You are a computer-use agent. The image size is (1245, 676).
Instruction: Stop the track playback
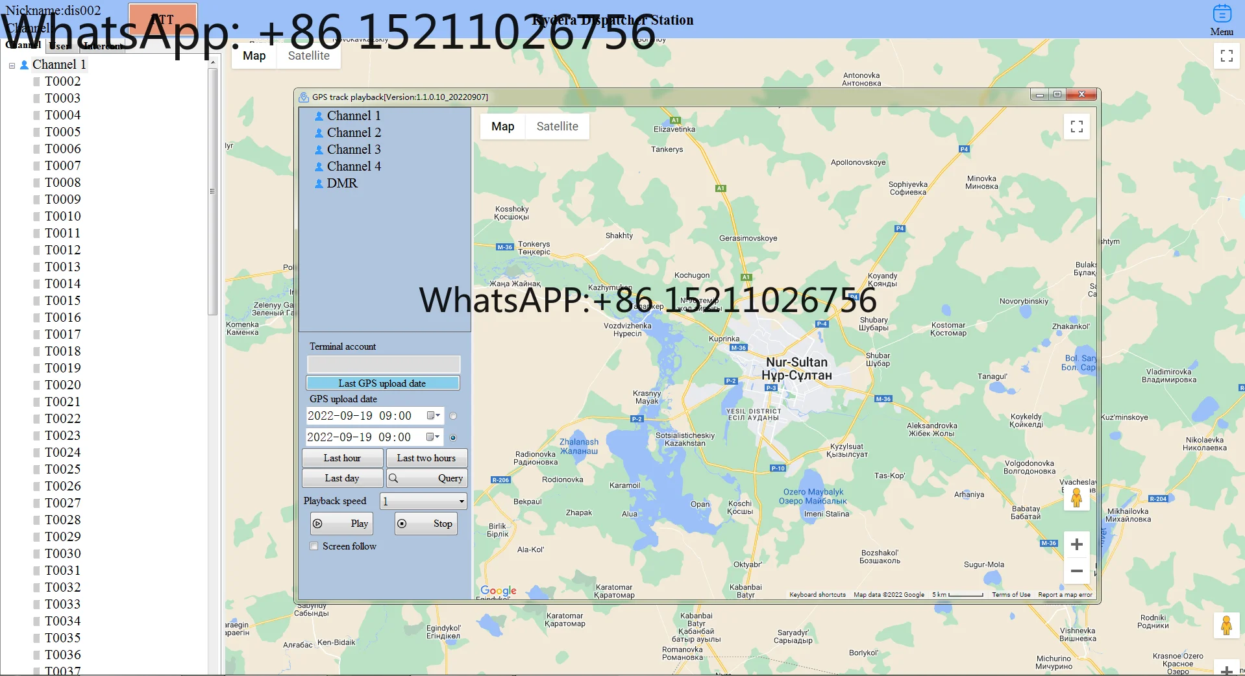[x=426, y=524]
